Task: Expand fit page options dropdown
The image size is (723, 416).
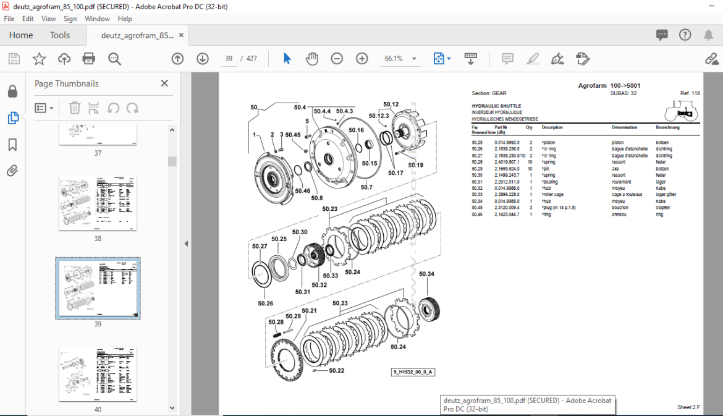Action: click(x=449, y=59)
